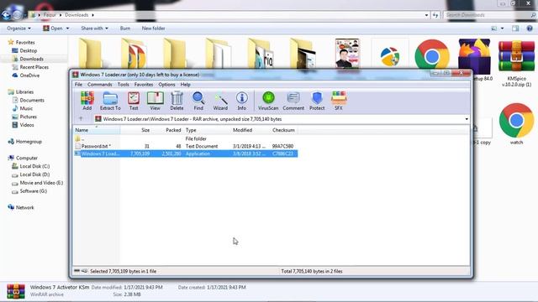Open Organize dropdown in Explorer

18,29
